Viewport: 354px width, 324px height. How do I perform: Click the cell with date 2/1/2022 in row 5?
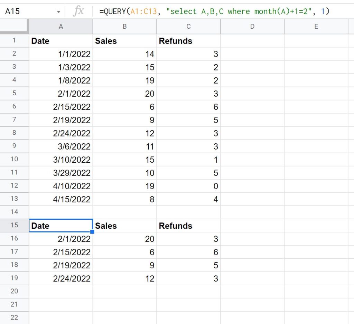click(61, 94)
